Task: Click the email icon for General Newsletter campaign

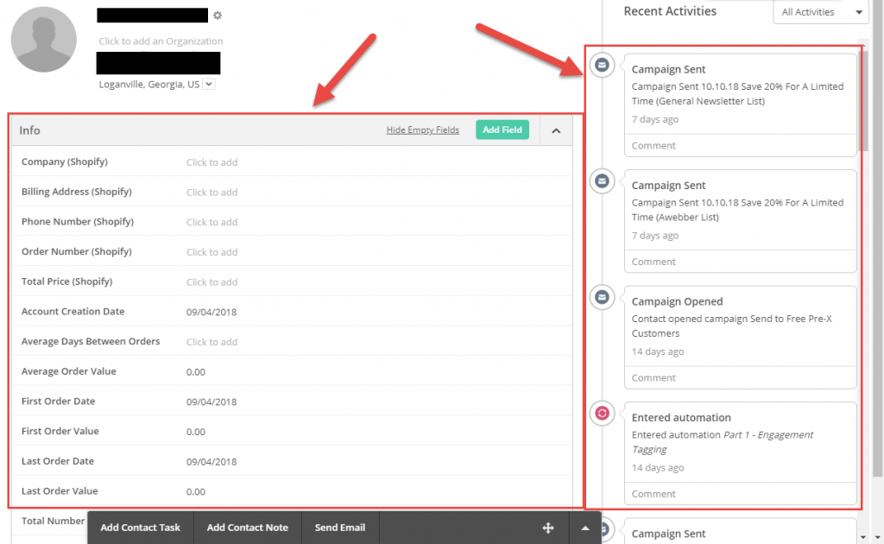Action: click(602, 65)
